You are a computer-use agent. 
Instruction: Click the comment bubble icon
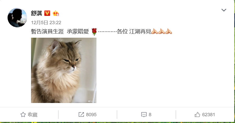[144, 115]
